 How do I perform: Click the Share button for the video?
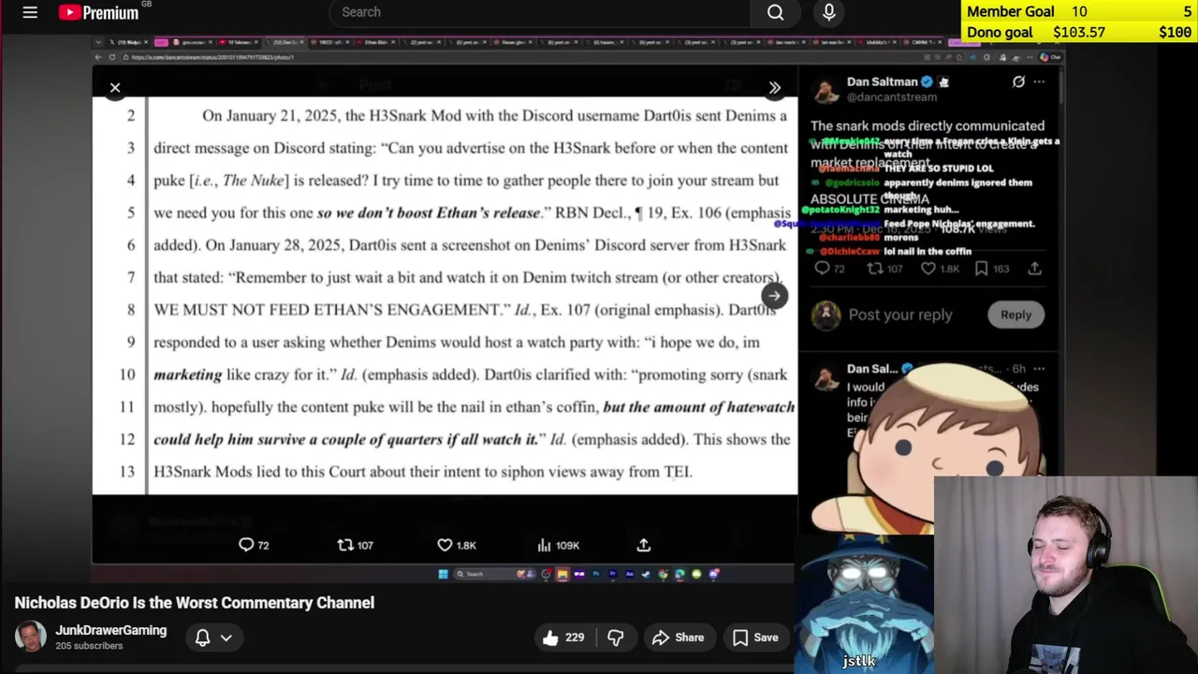[x=678, y=637]
